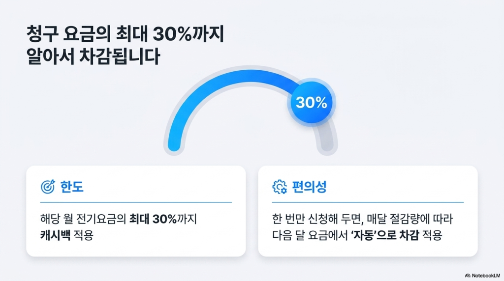Click the divider line under 한도
Viewport: 504px width, 281px height.
point(136,202)
